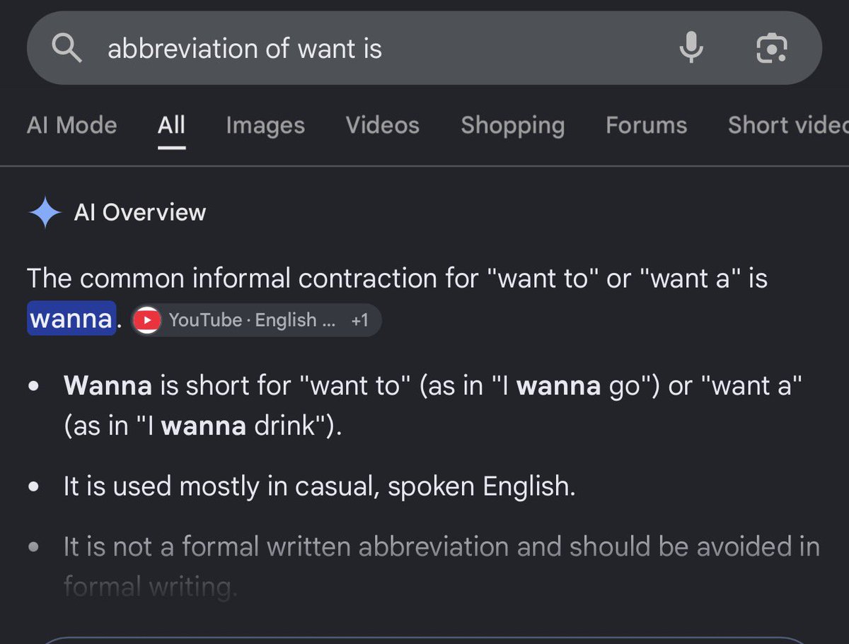Tap the magnifying glass search icon
Image resolution: width=849 pixels, height=644 pixels.
click(67, 49)
